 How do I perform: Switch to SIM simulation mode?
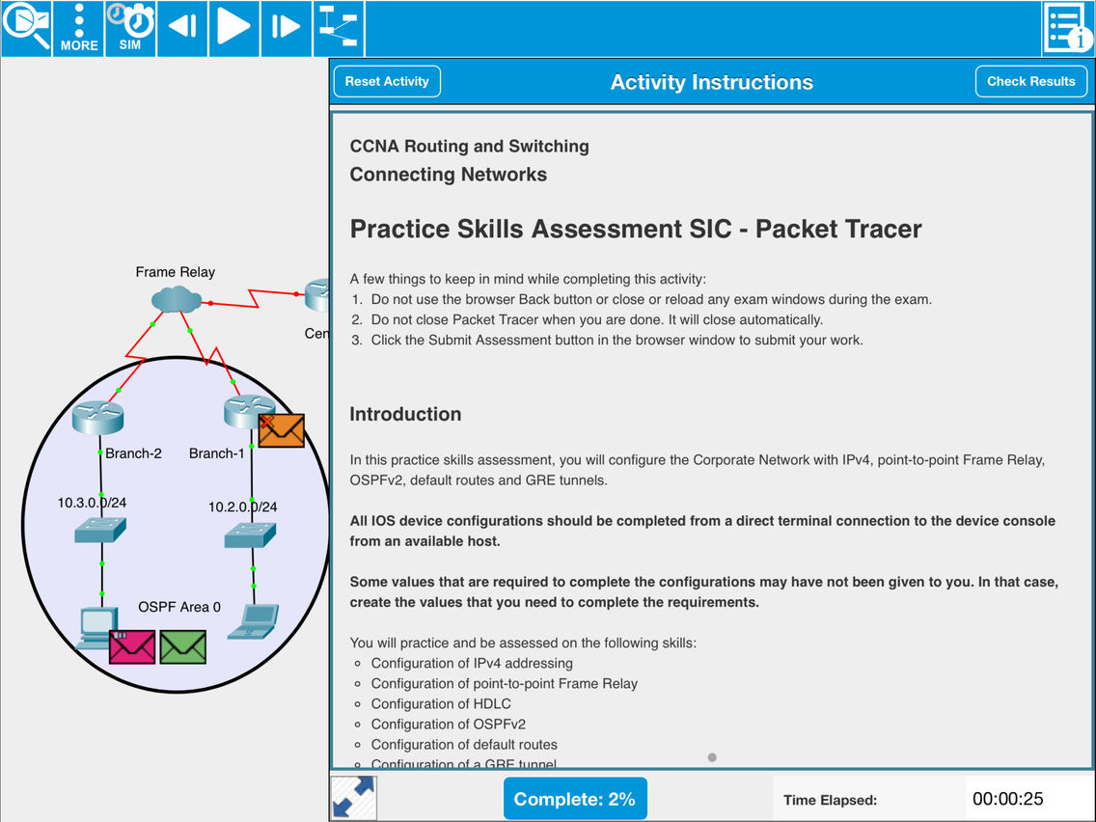coord(130,27)
